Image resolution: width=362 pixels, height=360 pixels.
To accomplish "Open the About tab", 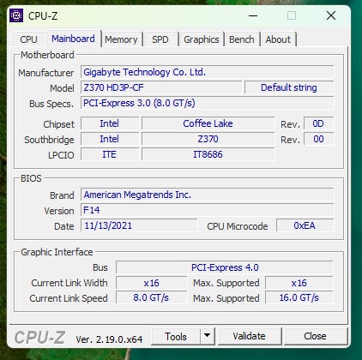I will (x=278, y=39).
